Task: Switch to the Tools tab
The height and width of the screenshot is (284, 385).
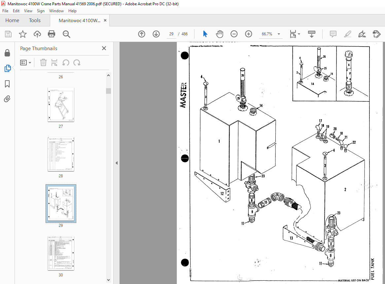Action: pos(35,20)
